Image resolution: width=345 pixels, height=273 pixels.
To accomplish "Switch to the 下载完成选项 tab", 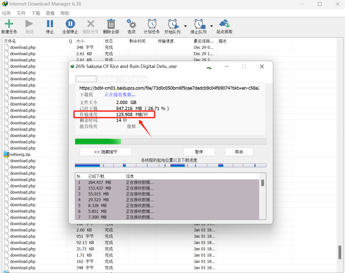I will (x=133, y=79).
